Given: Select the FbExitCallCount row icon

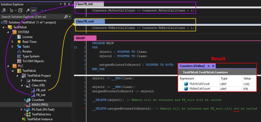Looking at the screenshot, I should click(186, 89).
